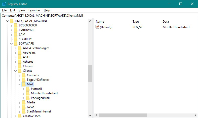Select the SECURITY key in tree

point(25,39)
